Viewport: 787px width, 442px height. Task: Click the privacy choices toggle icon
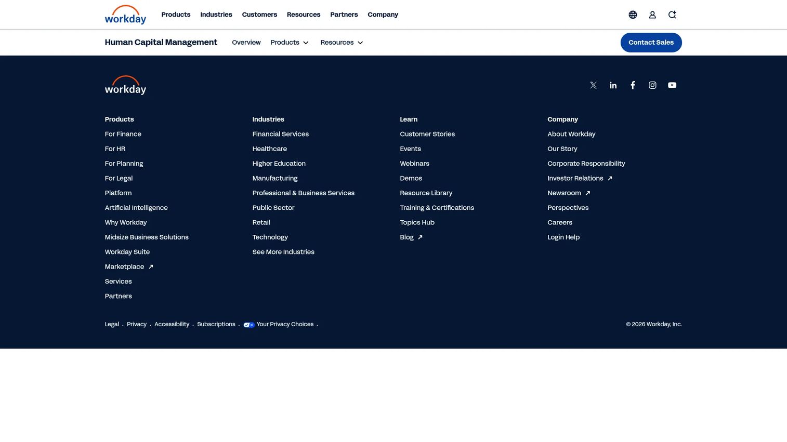249,325
